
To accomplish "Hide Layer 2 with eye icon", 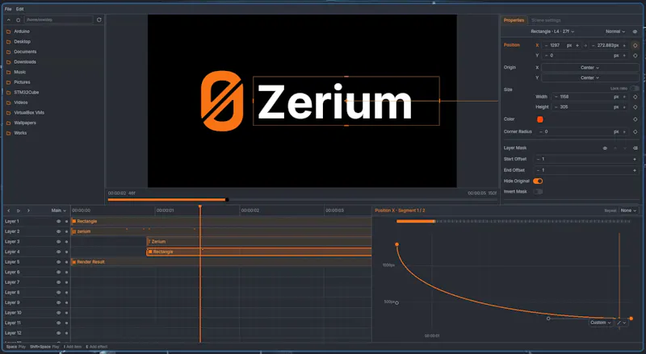I will (58, 231).
